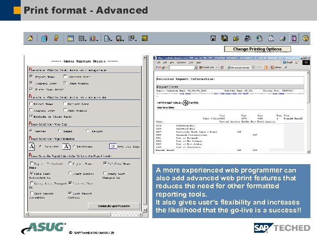Open the bar chart icon dropdown arrow
This screenshot has height=237, width=317.
tap(97, 40)
